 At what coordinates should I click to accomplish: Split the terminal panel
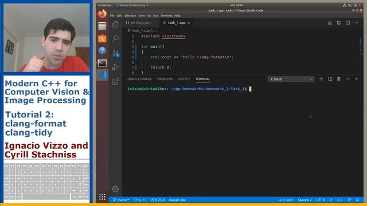330,79
